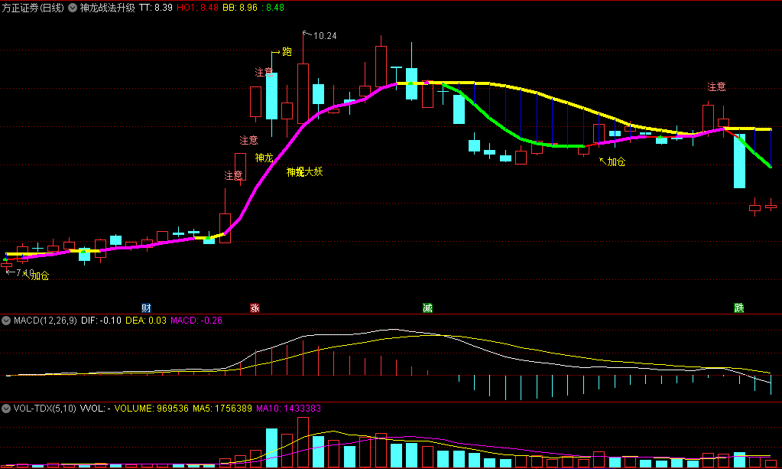Click the 10.24 high price label

325,36
